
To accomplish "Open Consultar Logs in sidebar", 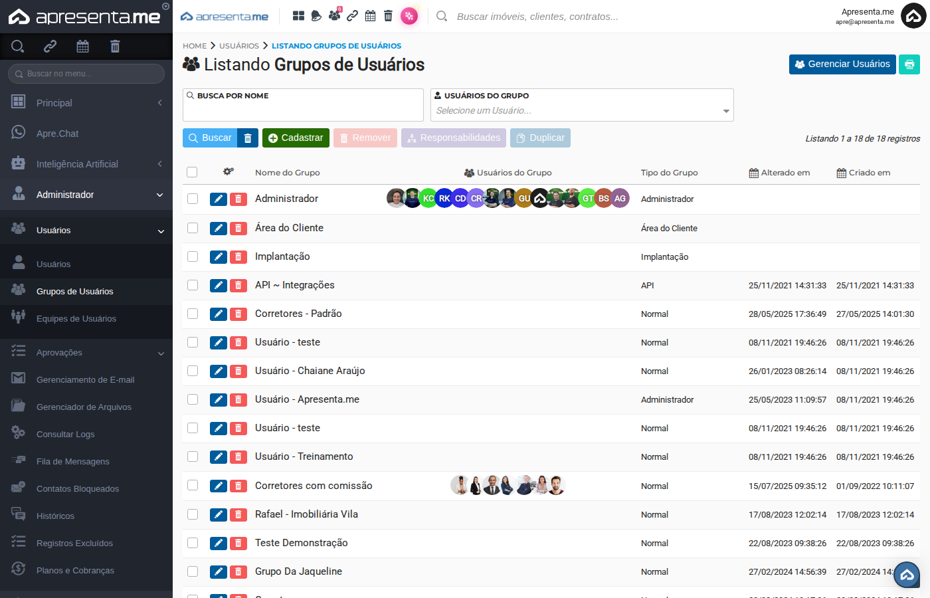I will (x=86, y=435).
